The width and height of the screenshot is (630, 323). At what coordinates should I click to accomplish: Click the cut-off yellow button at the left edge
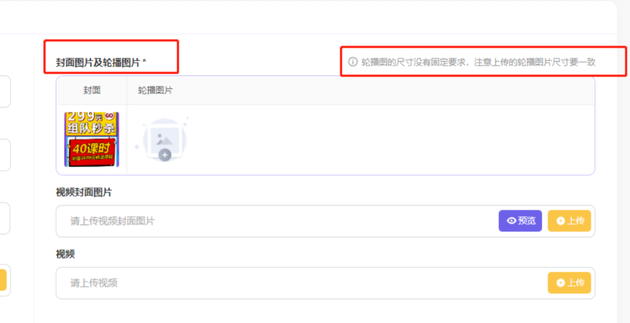3,280
